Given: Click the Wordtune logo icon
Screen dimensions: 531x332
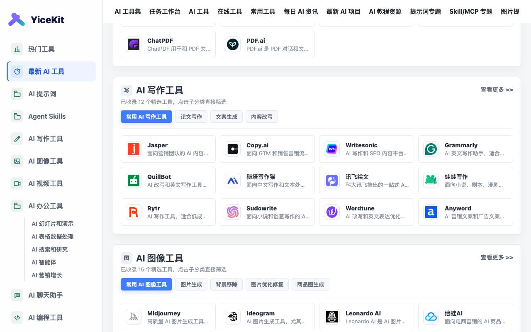Looking at the screenshot, I should [332, 212].
